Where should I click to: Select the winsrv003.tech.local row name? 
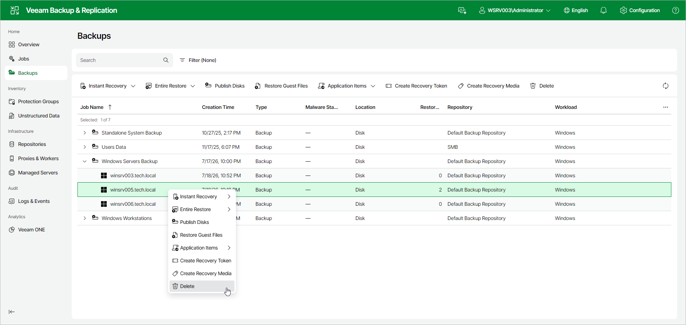point(133,175)
